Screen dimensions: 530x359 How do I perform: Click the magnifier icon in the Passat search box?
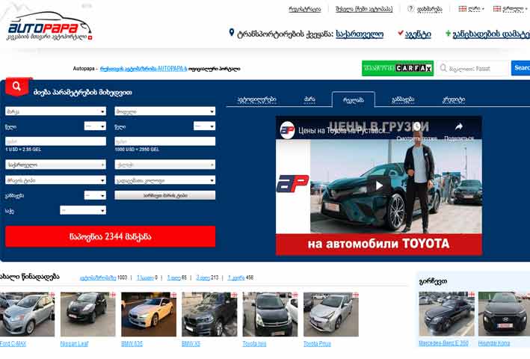[443, 68]
